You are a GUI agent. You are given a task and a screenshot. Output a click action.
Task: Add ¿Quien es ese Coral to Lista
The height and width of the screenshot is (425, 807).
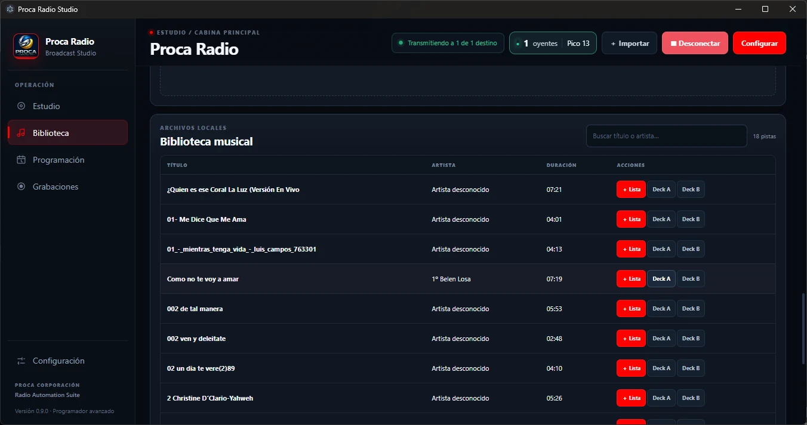pos(631,190)
